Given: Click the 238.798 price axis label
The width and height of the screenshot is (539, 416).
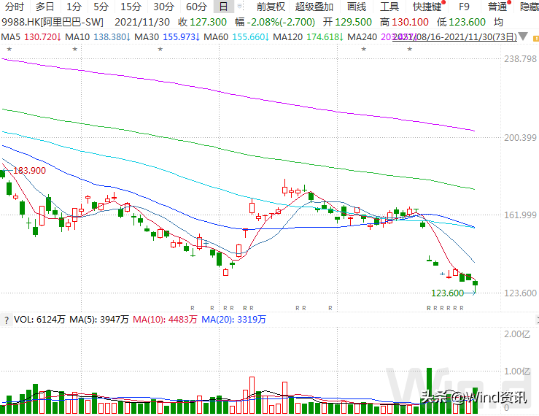Looking at the screenshot, I should tap(520, 59).
